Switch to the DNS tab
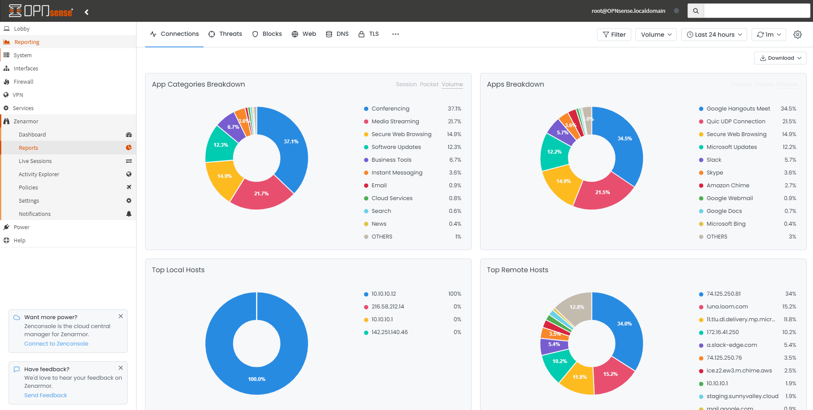Screen dimensions: 813x410 coord(337,34)
